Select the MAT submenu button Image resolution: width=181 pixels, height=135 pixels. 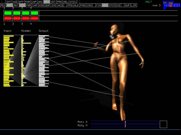16,5
